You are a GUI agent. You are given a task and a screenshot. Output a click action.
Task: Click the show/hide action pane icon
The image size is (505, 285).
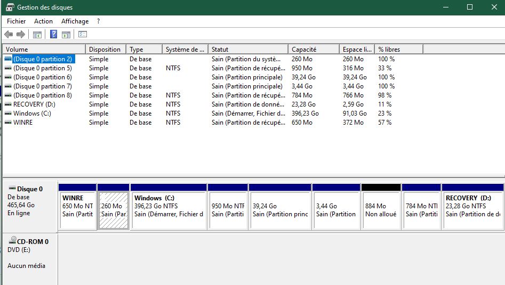pos(66,35)
